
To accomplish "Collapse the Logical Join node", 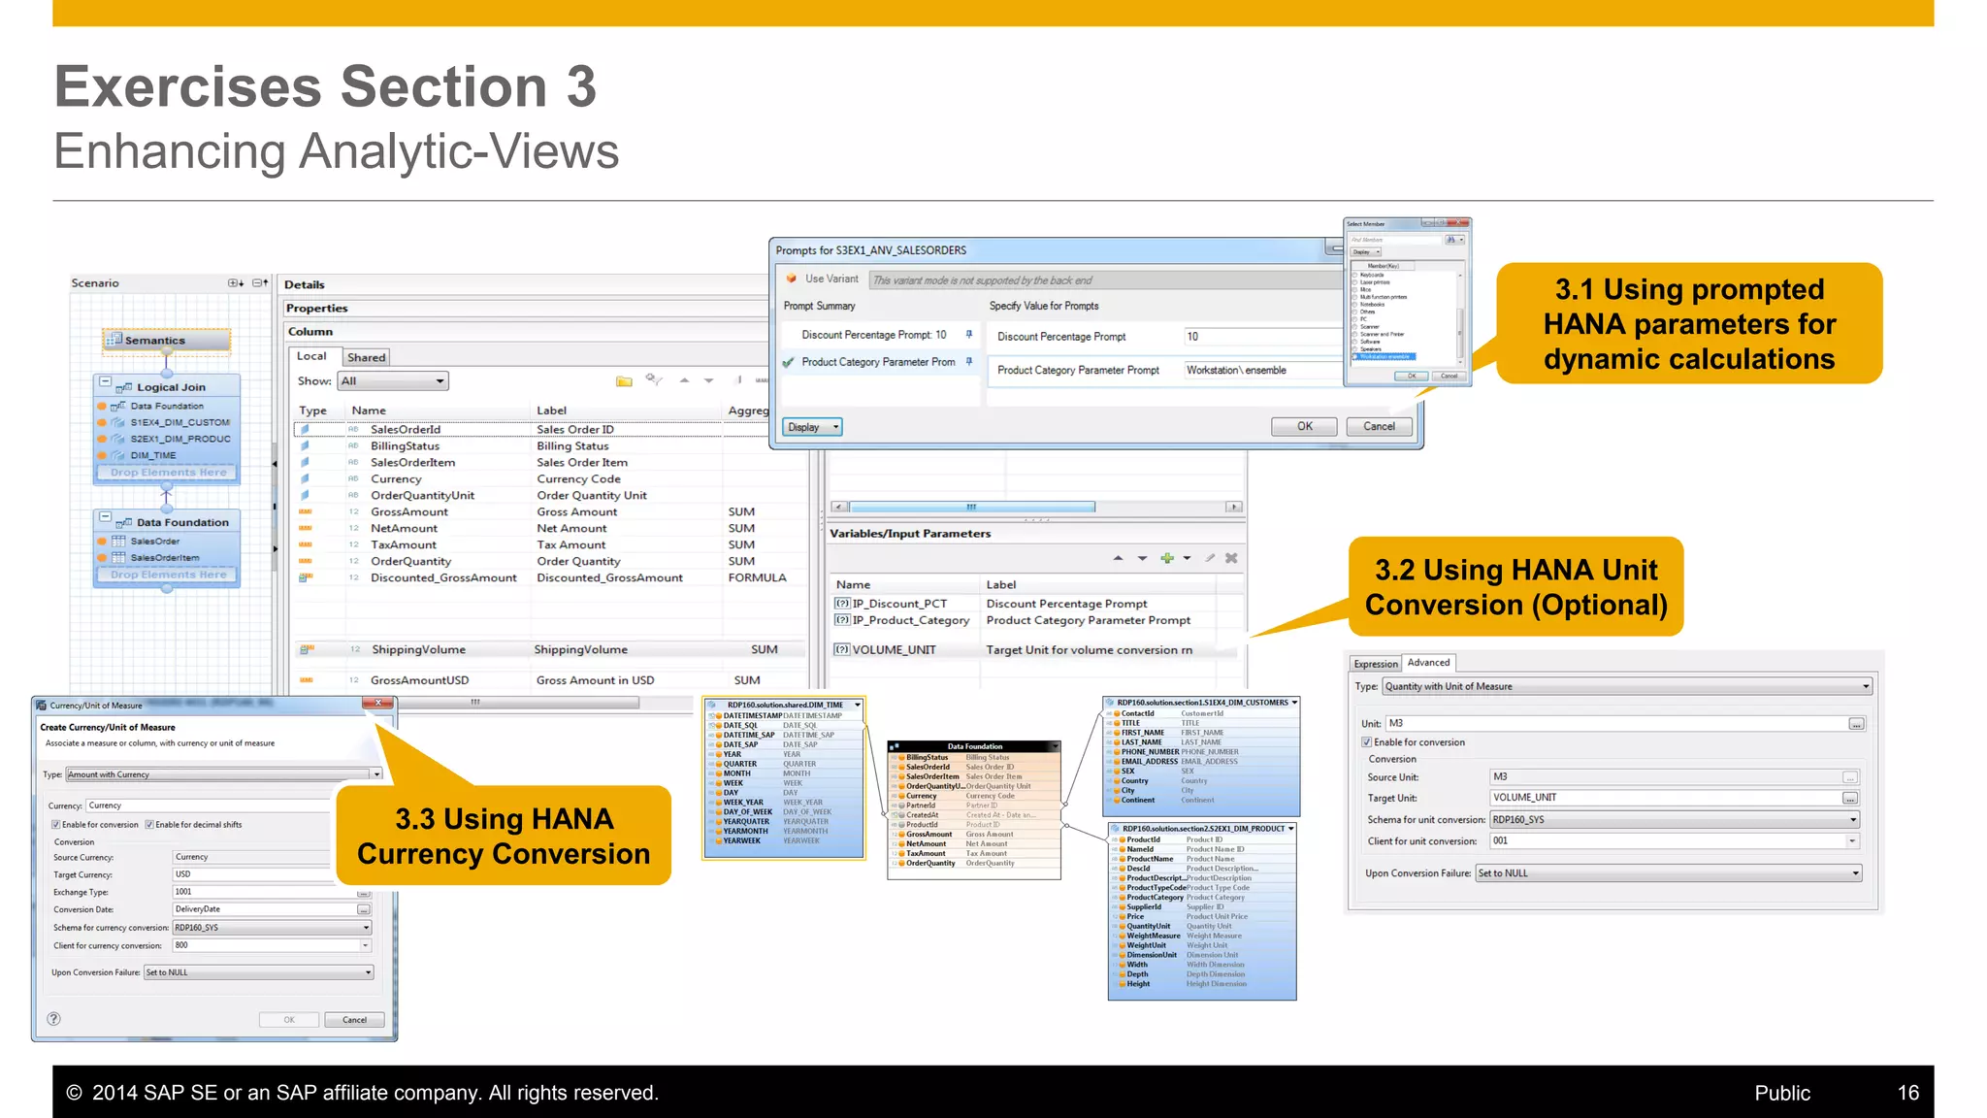I will pos(105,381).
